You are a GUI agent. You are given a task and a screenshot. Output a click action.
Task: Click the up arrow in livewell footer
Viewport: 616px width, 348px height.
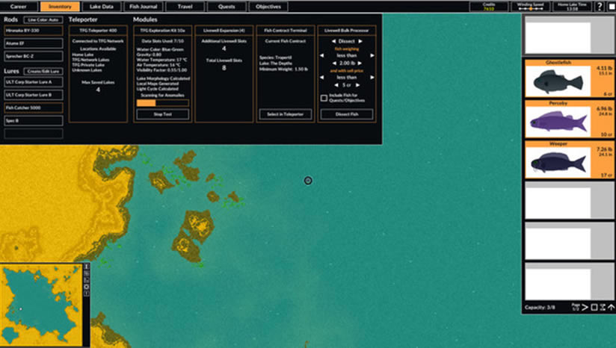point(611,306)
